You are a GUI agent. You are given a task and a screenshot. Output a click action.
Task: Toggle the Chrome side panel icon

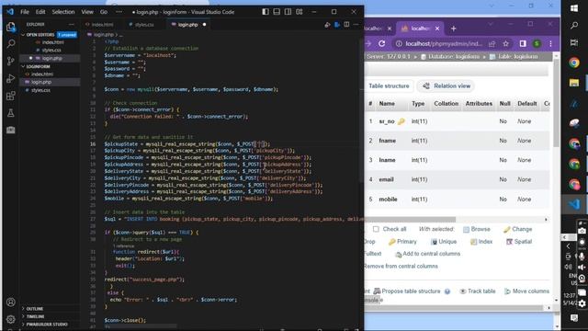point(523,43)
